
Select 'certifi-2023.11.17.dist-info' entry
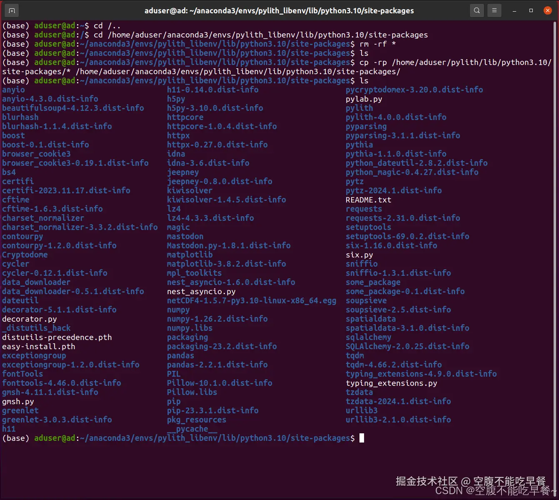(x=66, y=190)
